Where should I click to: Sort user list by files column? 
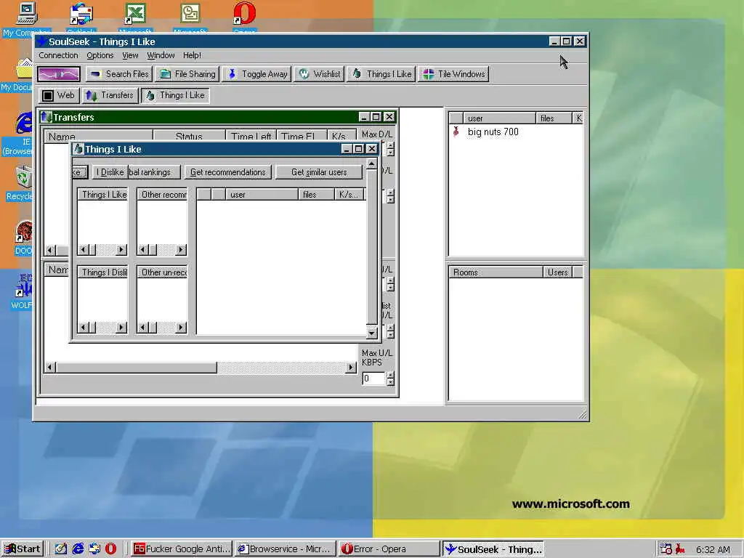click(553, 118)
